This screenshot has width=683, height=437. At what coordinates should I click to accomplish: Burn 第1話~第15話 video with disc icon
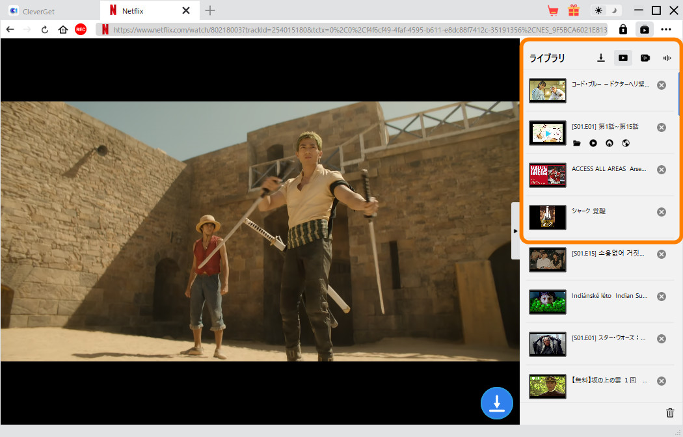click(609, 143)
